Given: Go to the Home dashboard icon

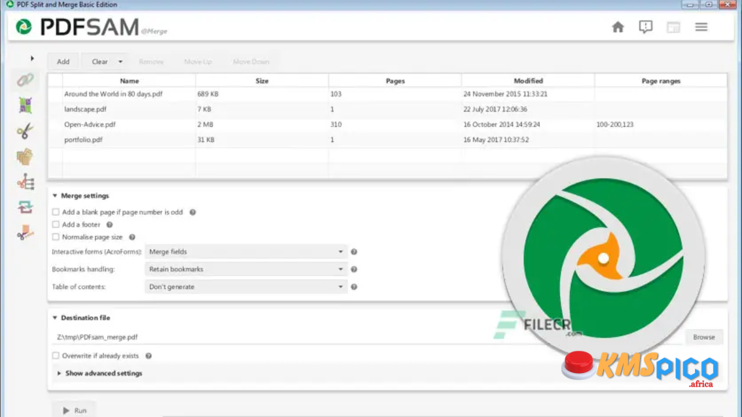Looking at the screenshot, I should pos(618,27).
